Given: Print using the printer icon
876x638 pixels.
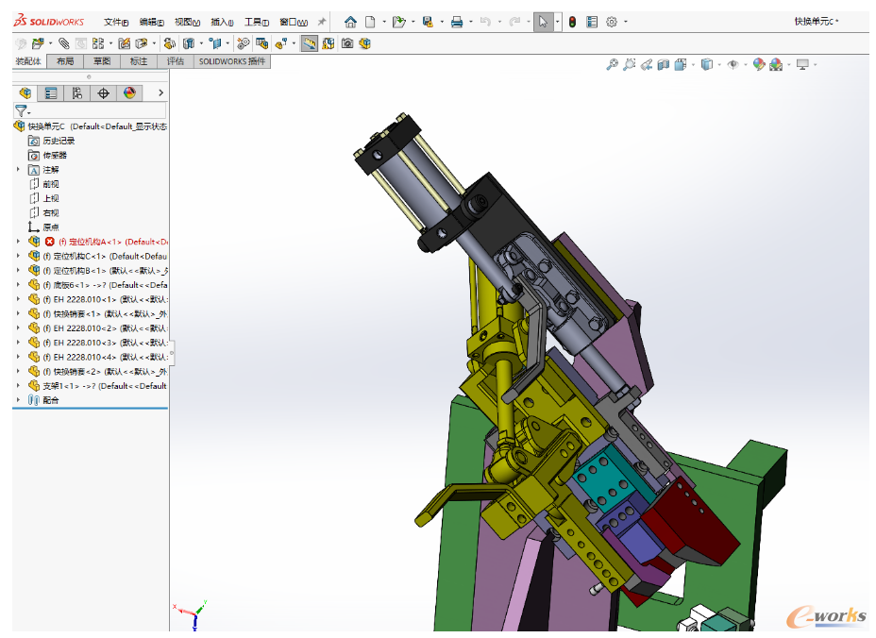Looking at the screenshot, I should pyautogui.click(x=457, y=22).
